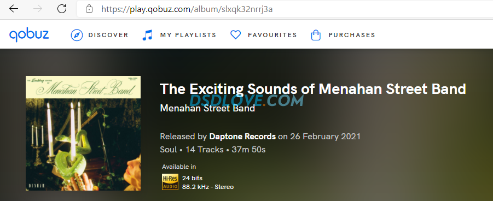Open the Daptone Records label link

tap(242, 137)
